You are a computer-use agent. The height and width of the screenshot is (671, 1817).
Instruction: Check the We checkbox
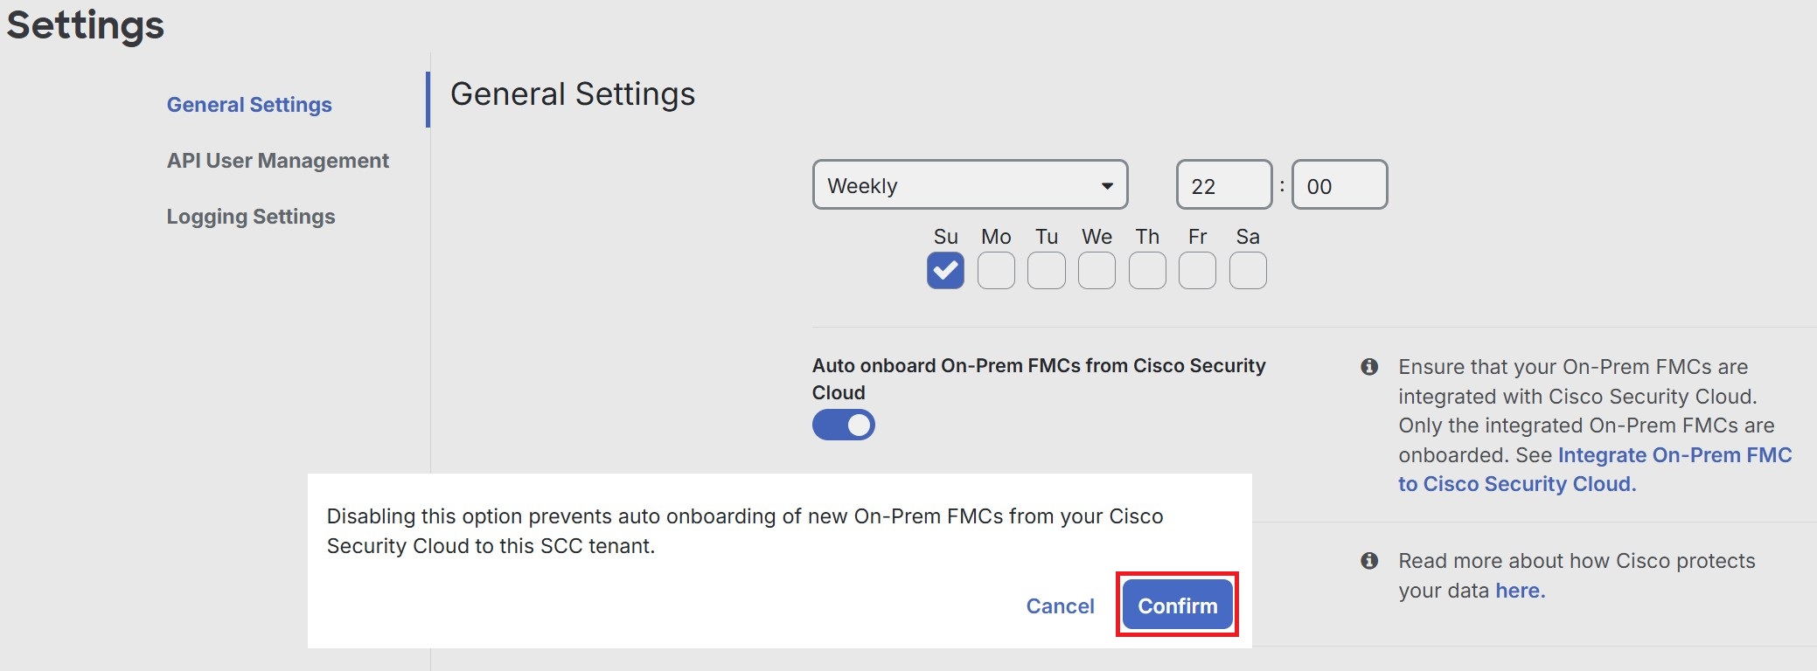1096,270
